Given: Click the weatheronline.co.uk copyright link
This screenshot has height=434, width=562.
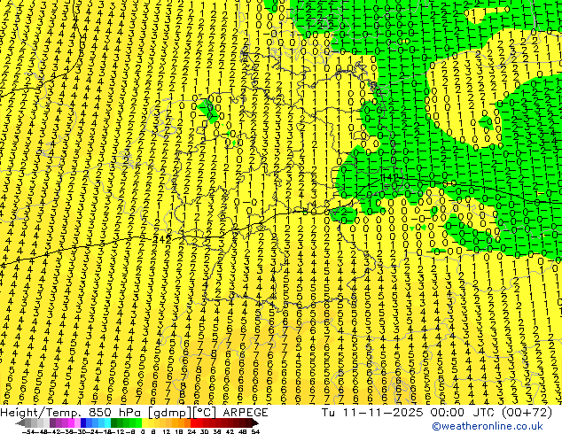Looking at the screenshot, I should [x=488, y=426].
